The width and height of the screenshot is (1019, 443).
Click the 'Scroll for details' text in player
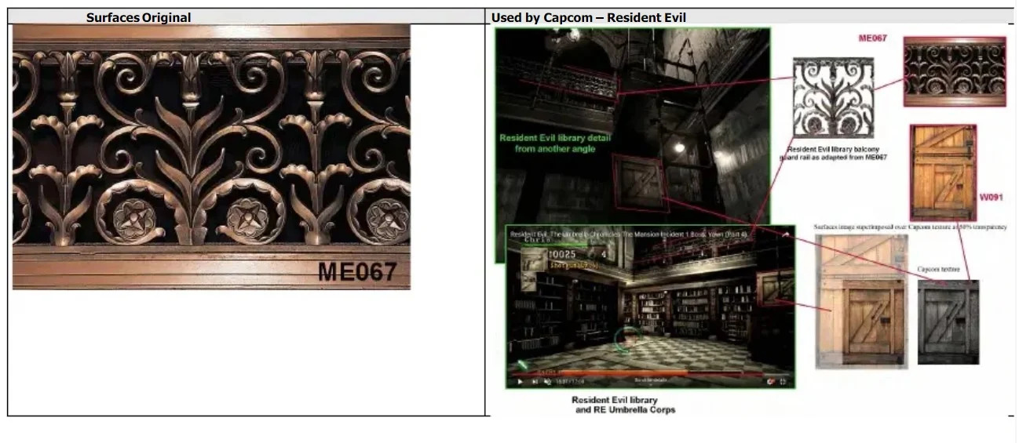coord(650,379)
